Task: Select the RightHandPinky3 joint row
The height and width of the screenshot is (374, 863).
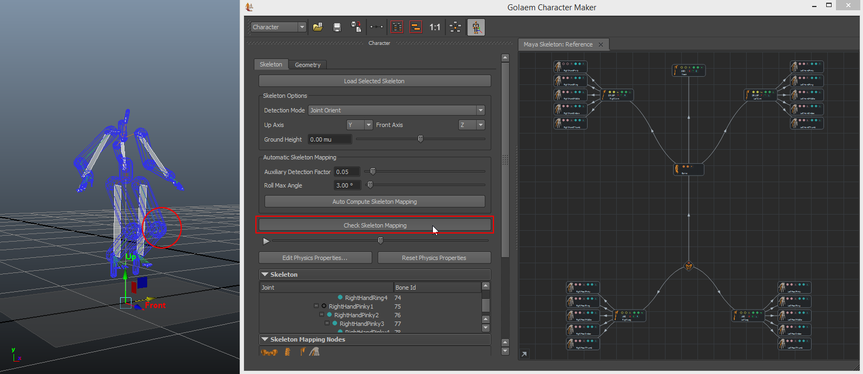Action: (371, 324)
